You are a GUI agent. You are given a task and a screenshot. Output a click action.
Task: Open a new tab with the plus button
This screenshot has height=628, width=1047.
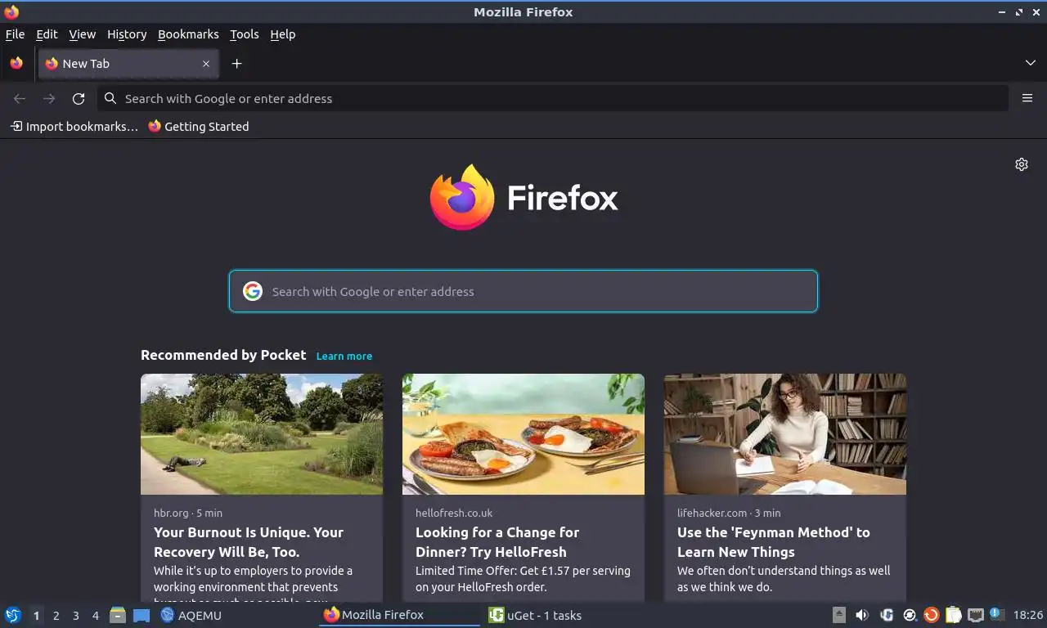pos(236,64)
